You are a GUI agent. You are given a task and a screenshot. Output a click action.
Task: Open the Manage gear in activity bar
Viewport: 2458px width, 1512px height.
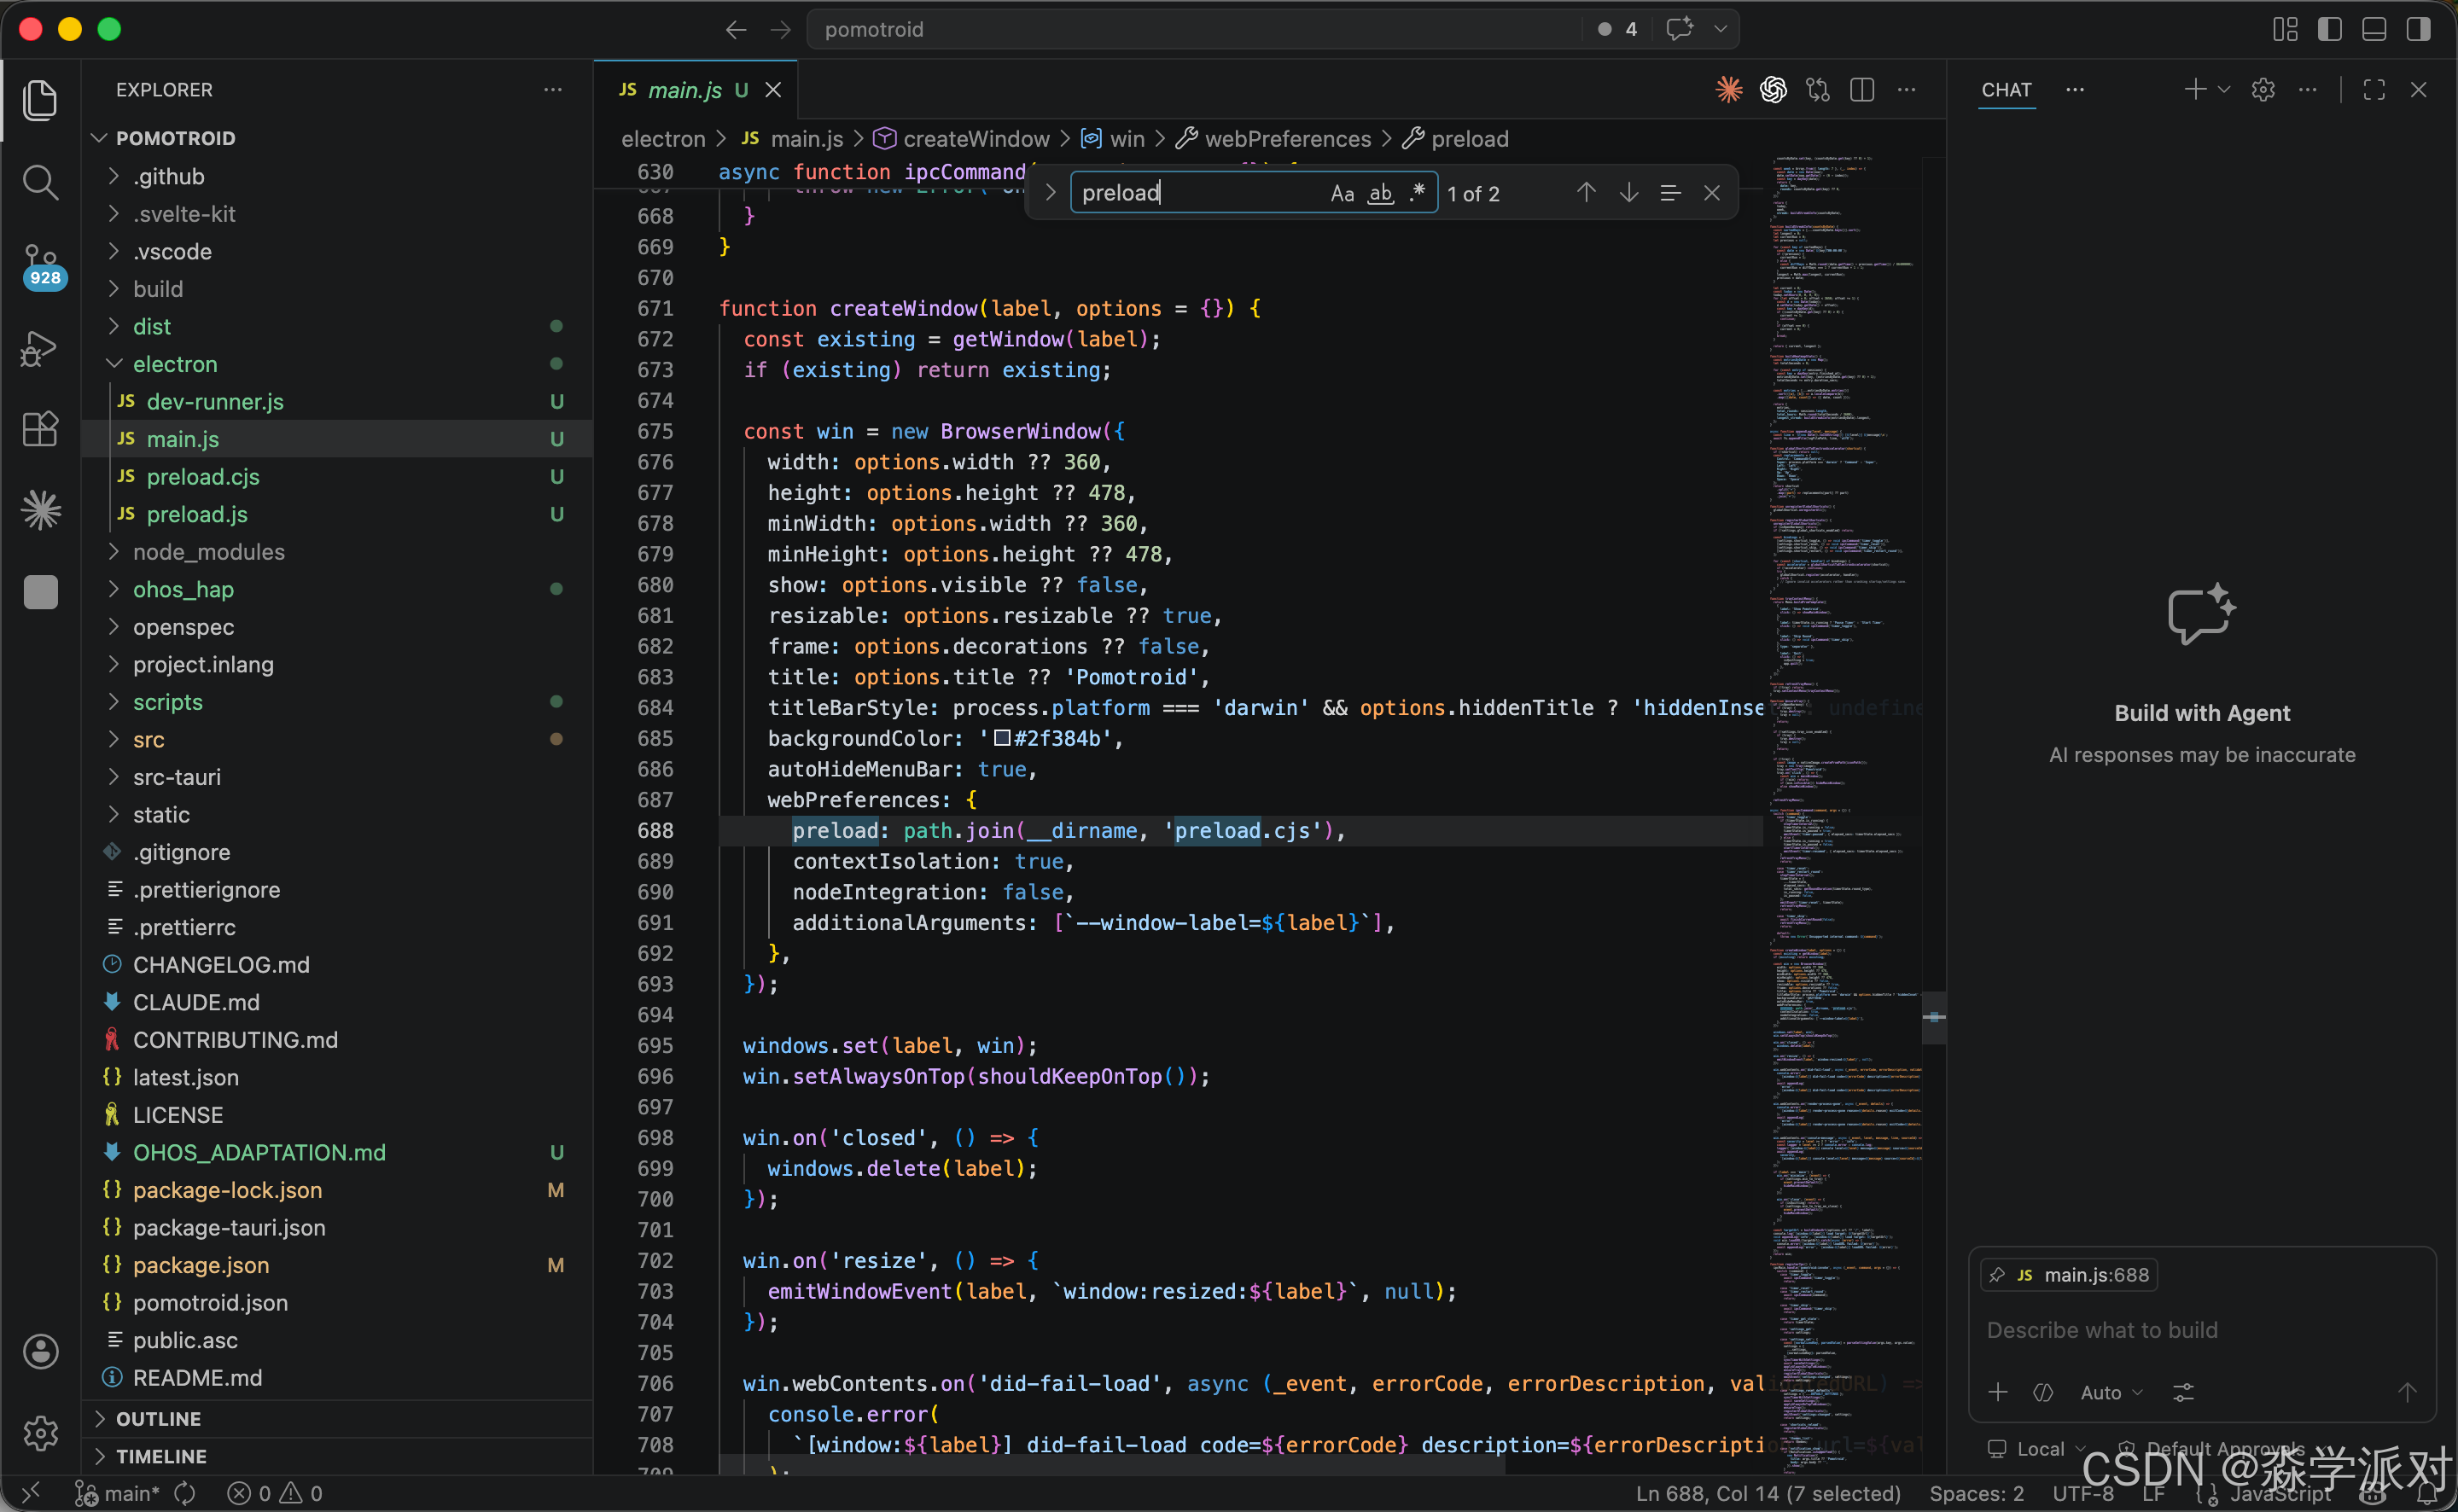[40, 1433]
